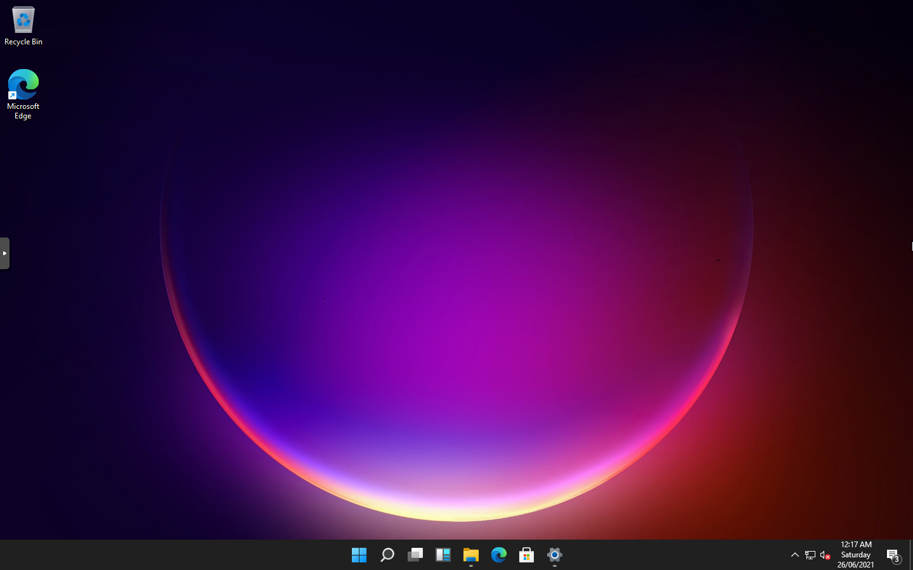The image size is (913, 570).
Task: Launch the Microsoft Edge desktop shortcut
Action: point(23,84)
